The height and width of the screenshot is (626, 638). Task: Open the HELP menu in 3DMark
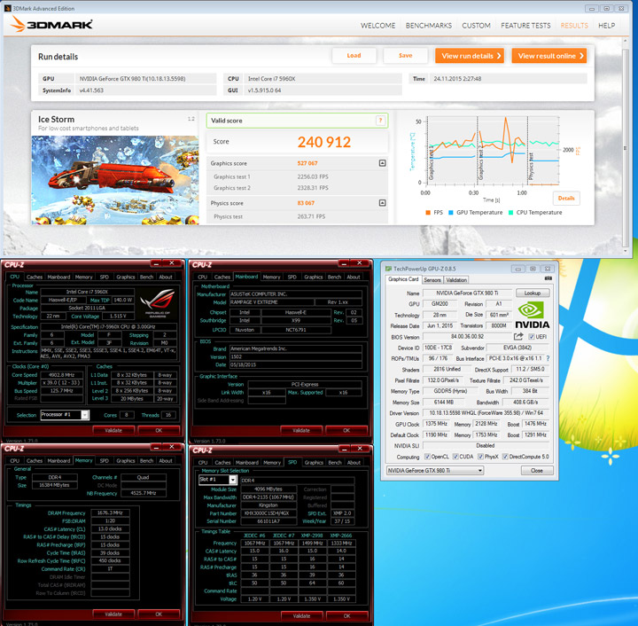coord(606,26)
